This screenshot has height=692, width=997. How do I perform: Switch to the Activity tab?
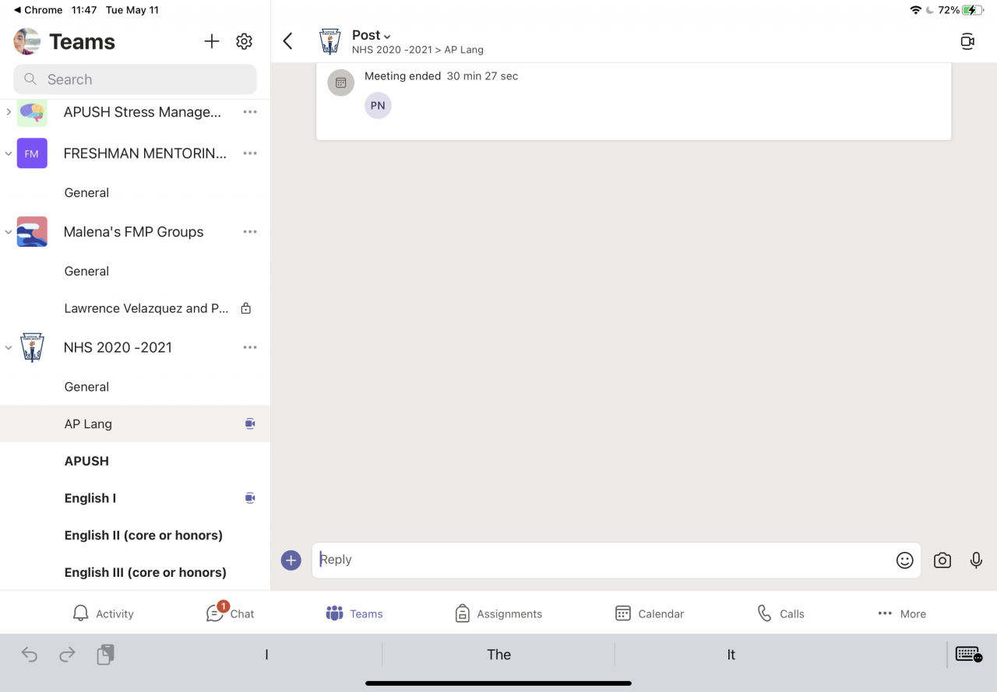(x=103, y=613)
